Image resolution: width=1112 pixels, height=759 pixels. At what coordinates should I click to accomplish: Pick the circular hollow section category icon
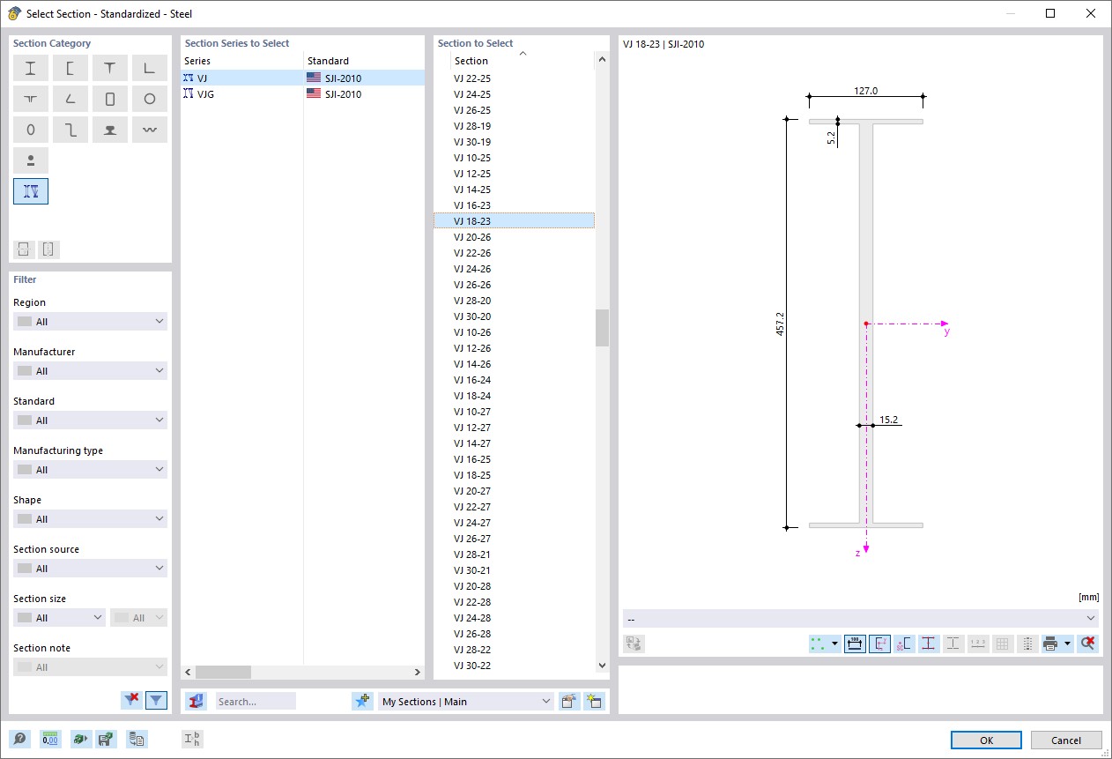coord(149,99)
